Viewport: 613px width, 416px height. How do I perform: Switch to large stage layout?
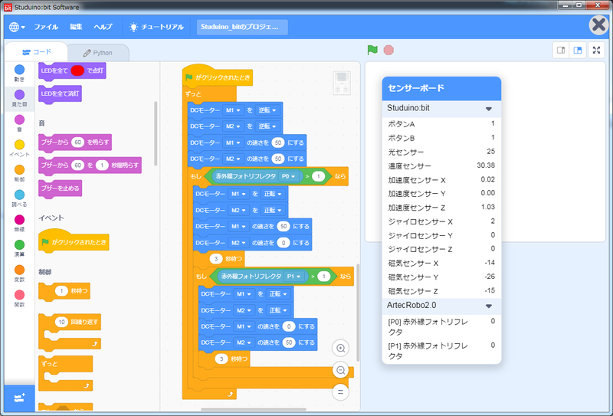(x=578, y=50)
